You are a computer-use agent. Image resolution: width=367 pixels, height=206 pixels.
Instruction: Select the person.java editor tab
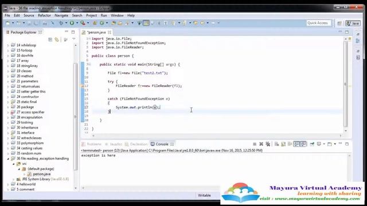coord(96,32)
